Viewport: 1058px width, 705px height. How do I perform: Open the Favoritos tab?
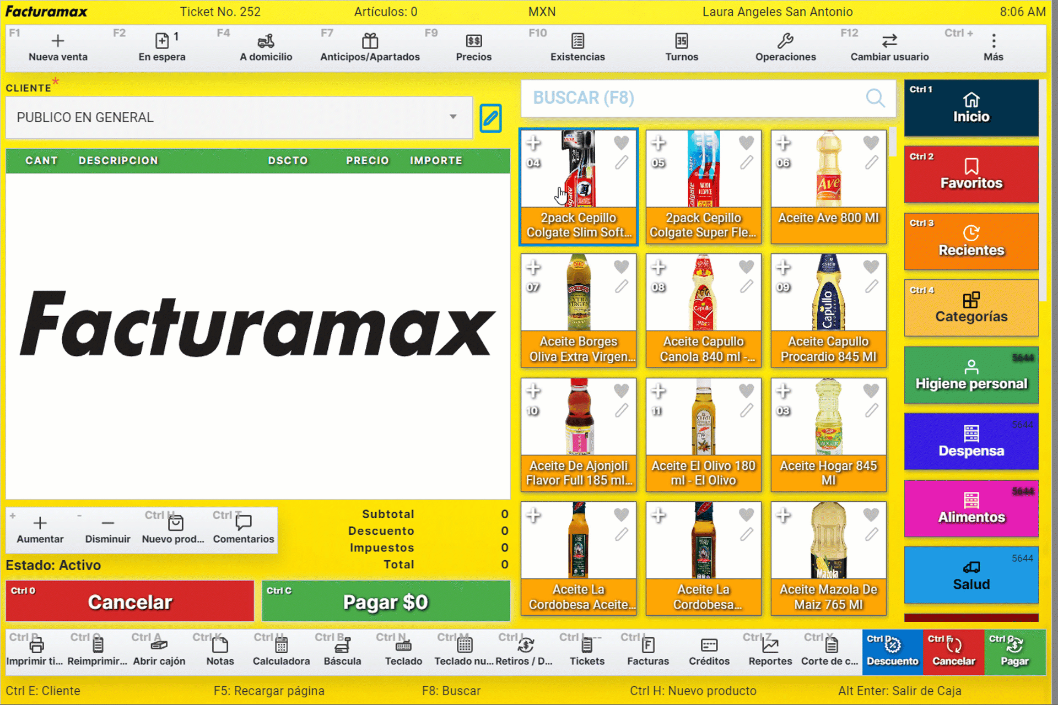971,174
